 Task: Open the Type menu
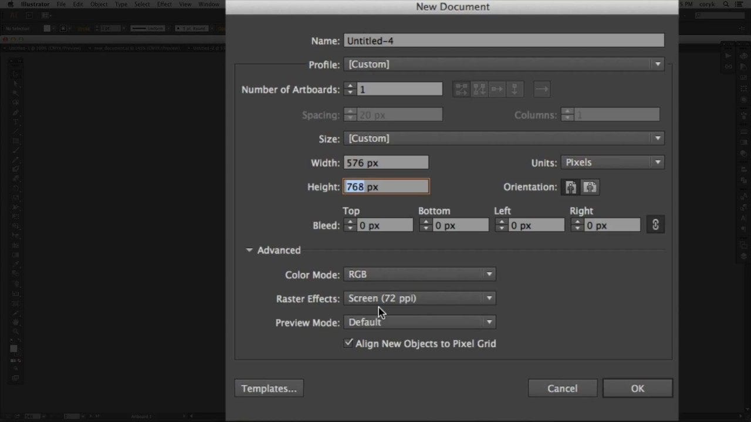[121, 4]
